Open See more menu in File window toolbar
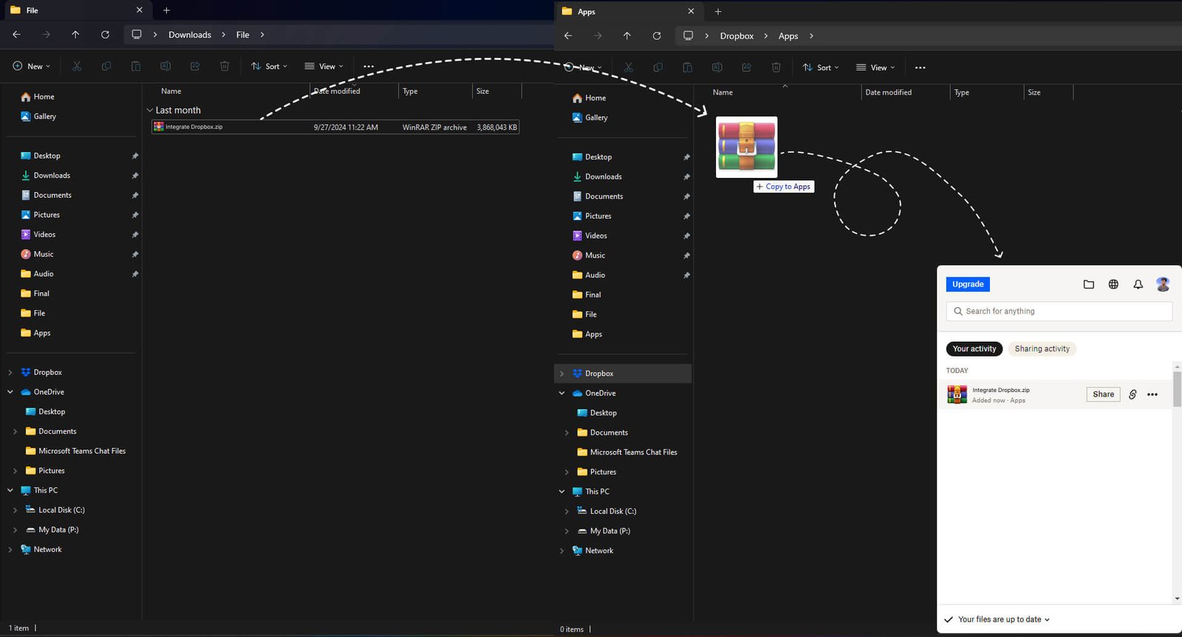The height and width of the screenshot is (637, 1182). [x=369, y=66]
